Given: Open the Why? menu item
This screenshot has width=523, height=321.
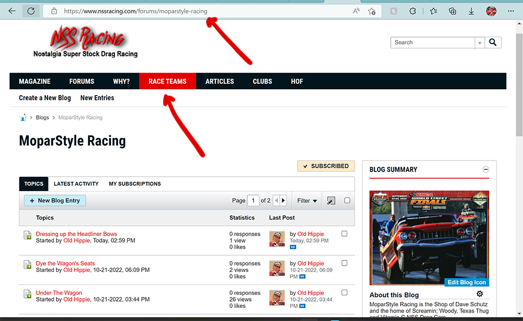Looking at the screenshot, I should pos(121,82).
